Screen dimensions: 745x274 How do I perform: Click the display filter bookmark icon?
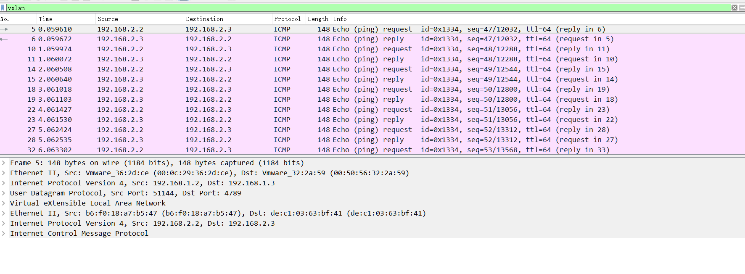pyautogui.click(x=3, y=8)
